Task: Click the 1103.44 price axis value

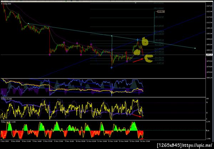Action: pyautogui.click(x=209, y=33)
